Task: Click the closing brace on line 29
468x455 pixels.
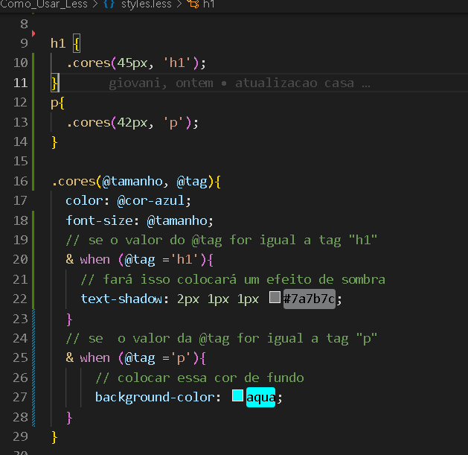Action: pos(54,437)
